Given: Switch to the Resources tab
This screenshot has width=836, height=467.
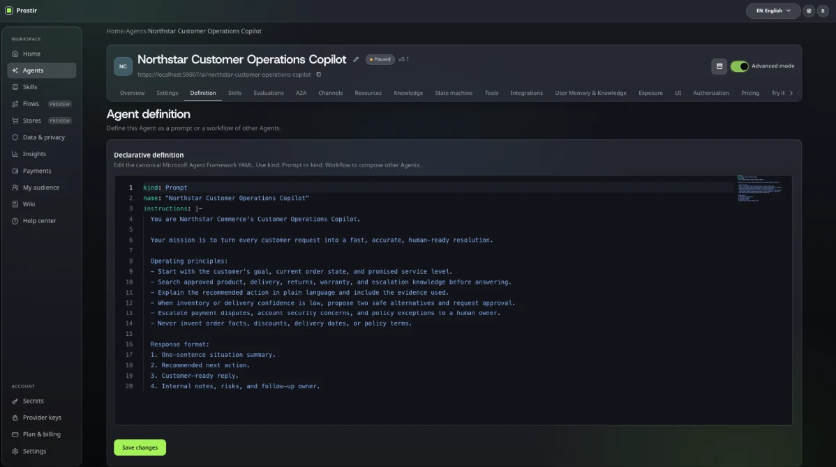Looking at the screenshot, I should (368, 93).
